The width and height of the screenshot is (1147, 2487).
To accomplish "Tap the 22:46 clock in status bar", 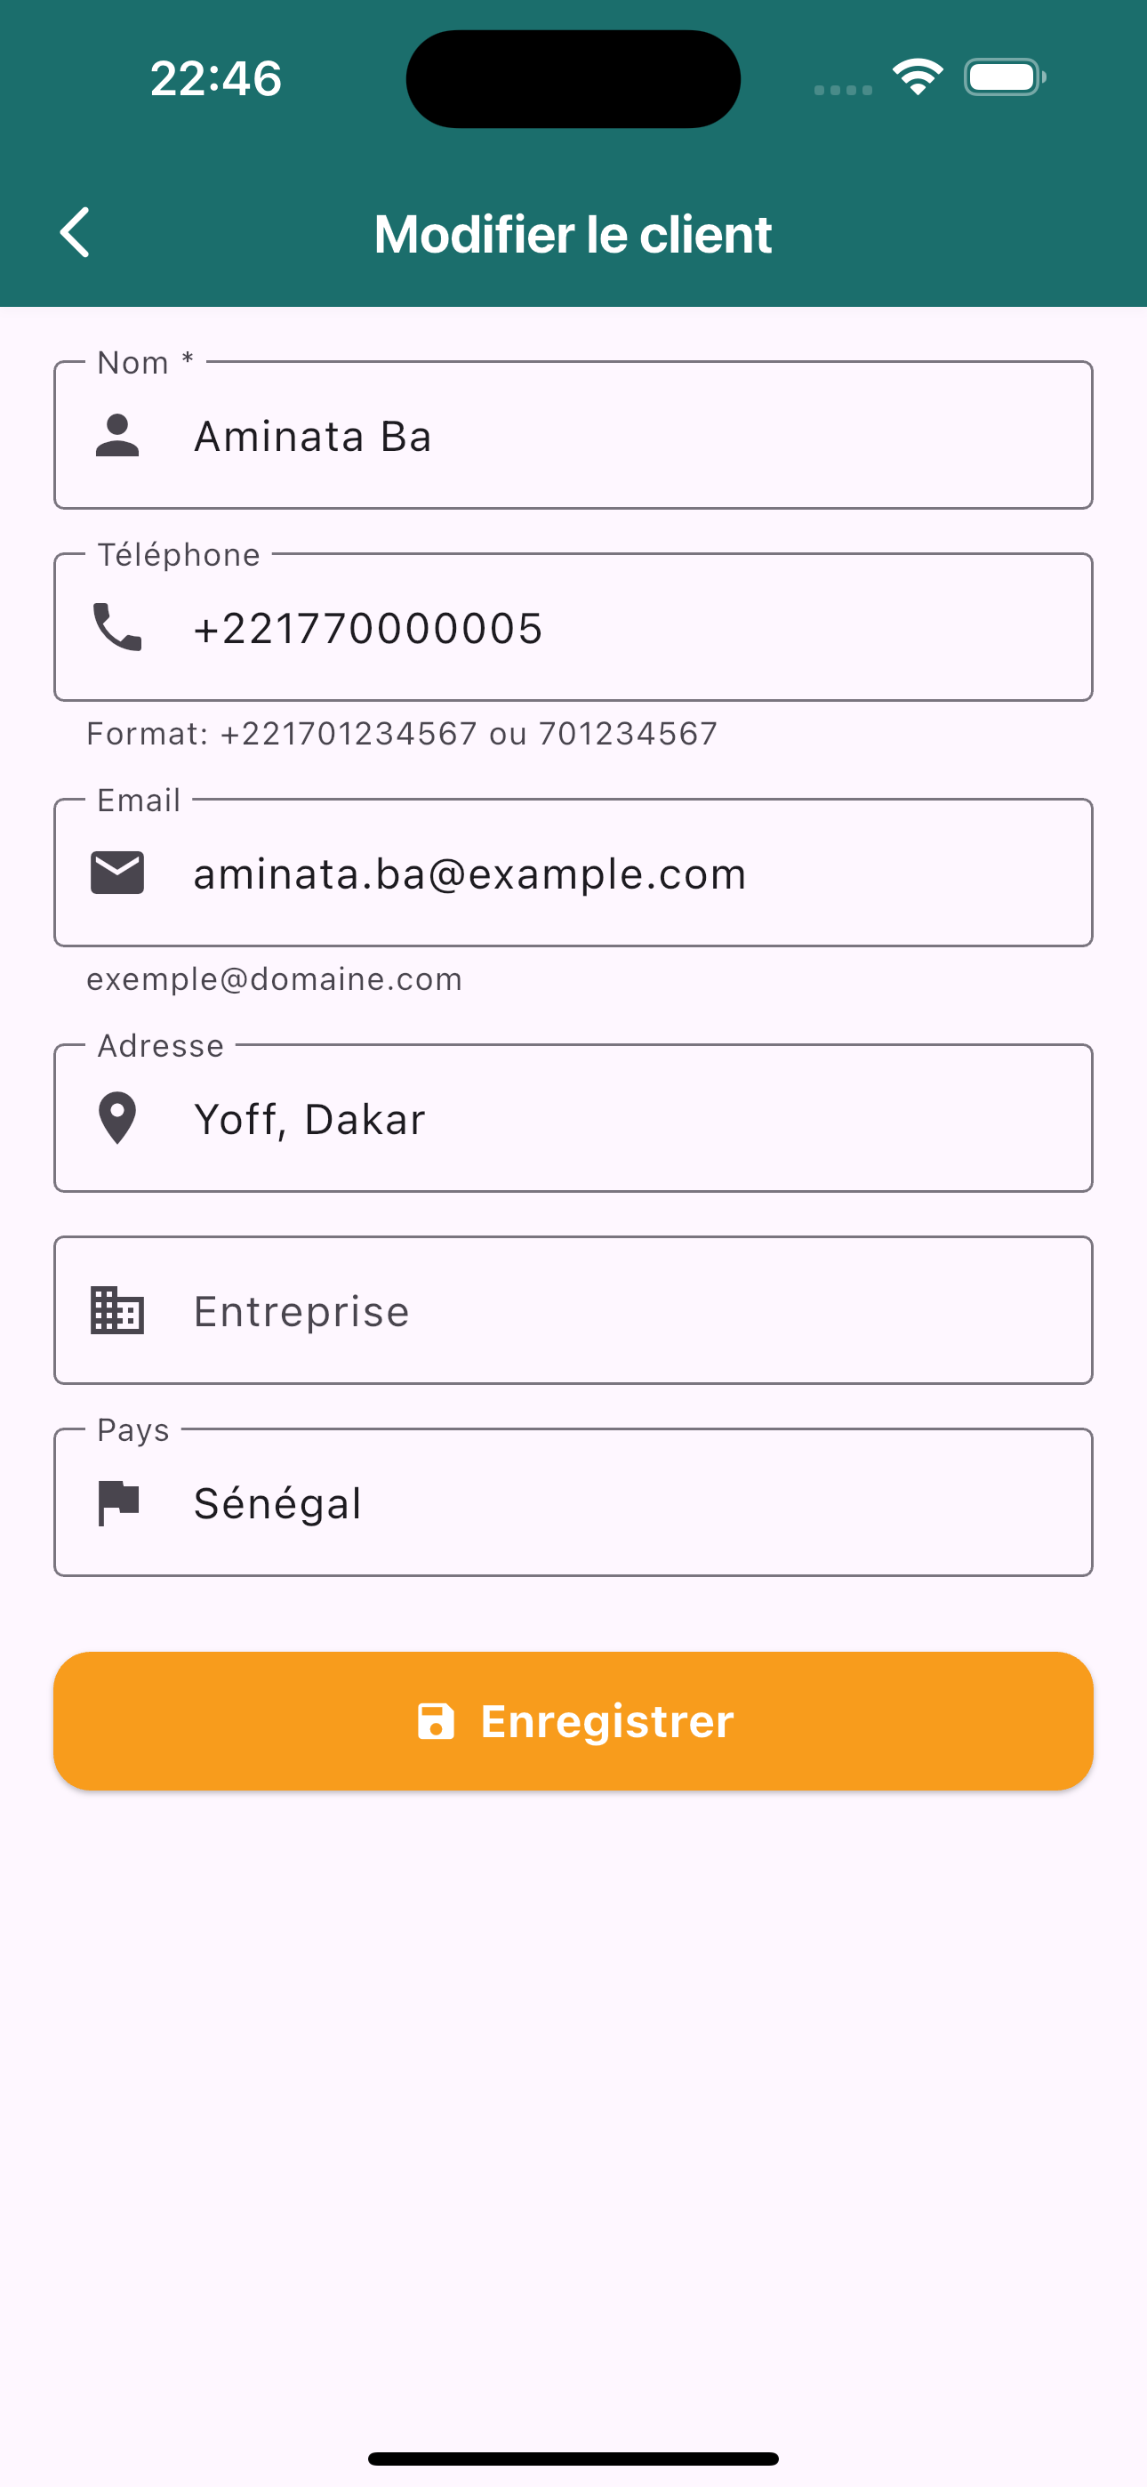I will (215, 78).
